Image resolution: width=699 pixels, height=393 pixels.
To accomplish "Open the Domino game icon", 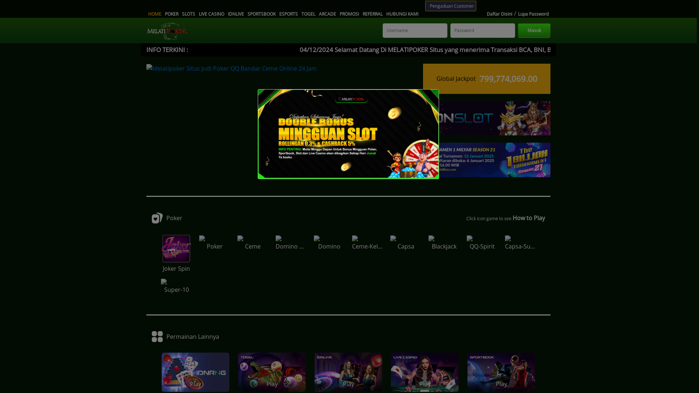I will point(329,243).
